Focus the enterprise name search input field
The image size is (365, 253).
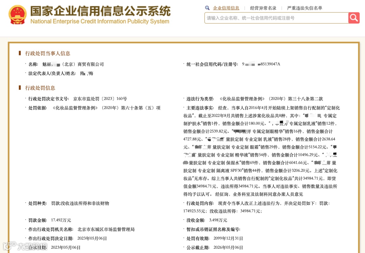[x=276, y=18]
